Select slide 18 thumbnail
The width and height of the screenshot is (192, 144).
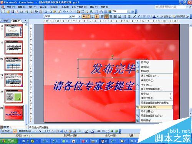click(14, 31)
